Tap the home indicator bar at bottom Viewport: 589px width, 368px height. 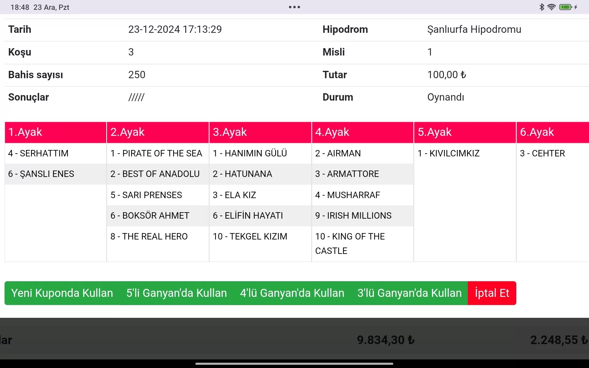click(x=294, y=364)
